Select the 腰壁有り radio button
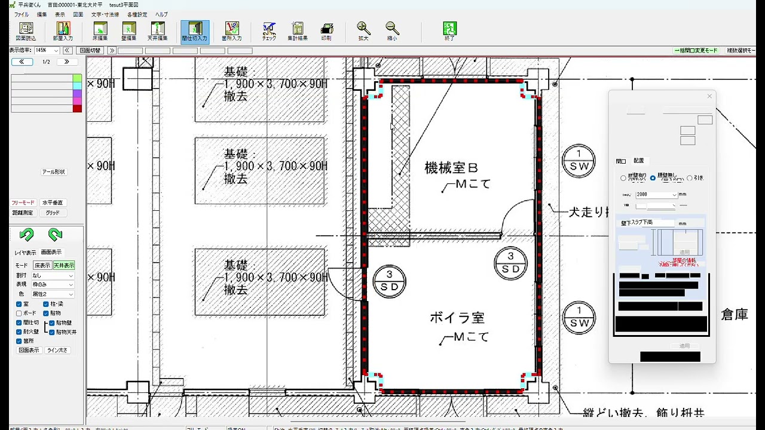Viewport: 765px width, 430px height. pyautogui.click(x=623, y=178)
